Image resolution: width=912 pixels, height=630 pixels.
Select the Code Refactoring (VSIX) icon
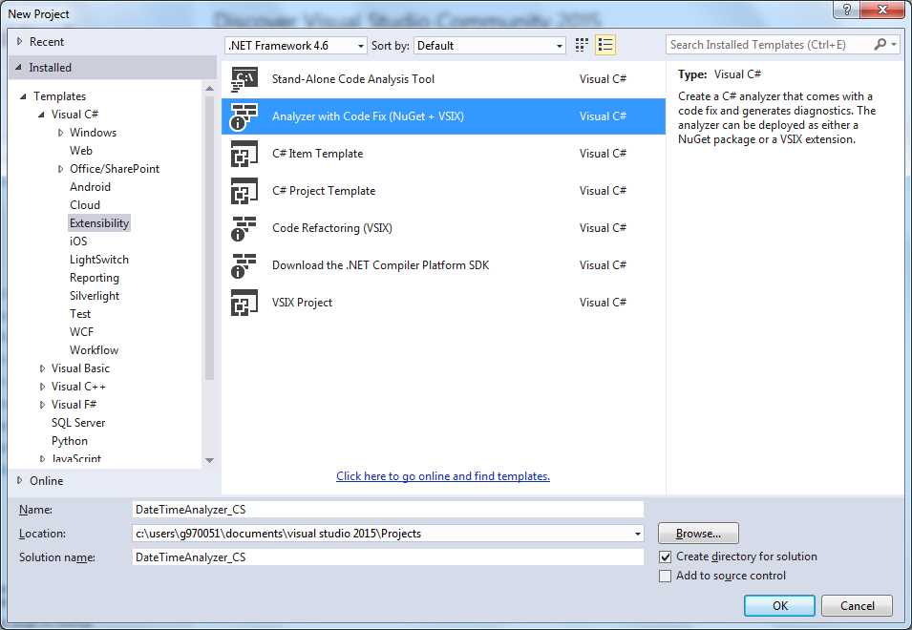point(245,227)
